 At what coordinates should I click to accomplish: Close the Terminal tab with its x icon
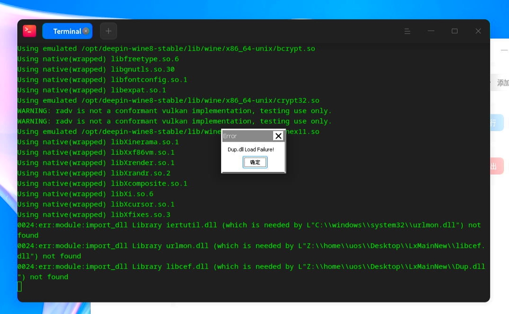86,31
